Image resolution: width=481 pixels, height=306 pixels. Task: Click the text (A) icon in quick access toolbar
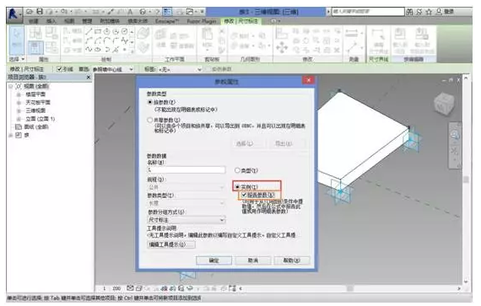[130, 12]
